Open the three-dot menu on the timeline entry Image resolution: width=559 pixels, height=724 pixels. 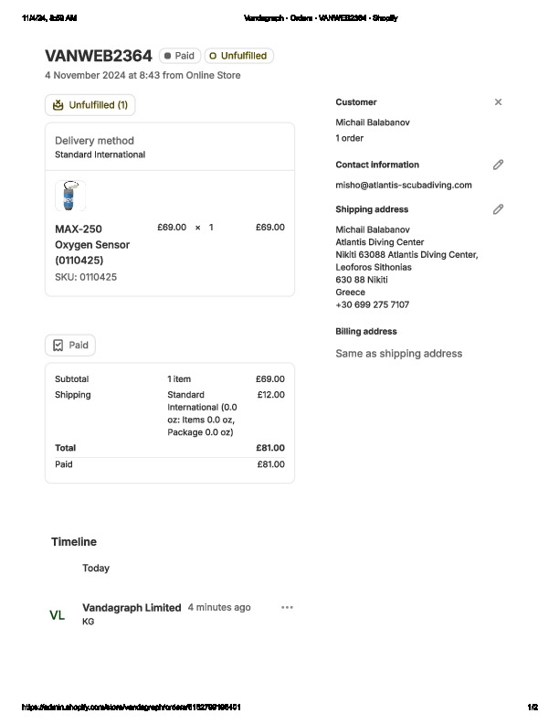coord(288,607)
